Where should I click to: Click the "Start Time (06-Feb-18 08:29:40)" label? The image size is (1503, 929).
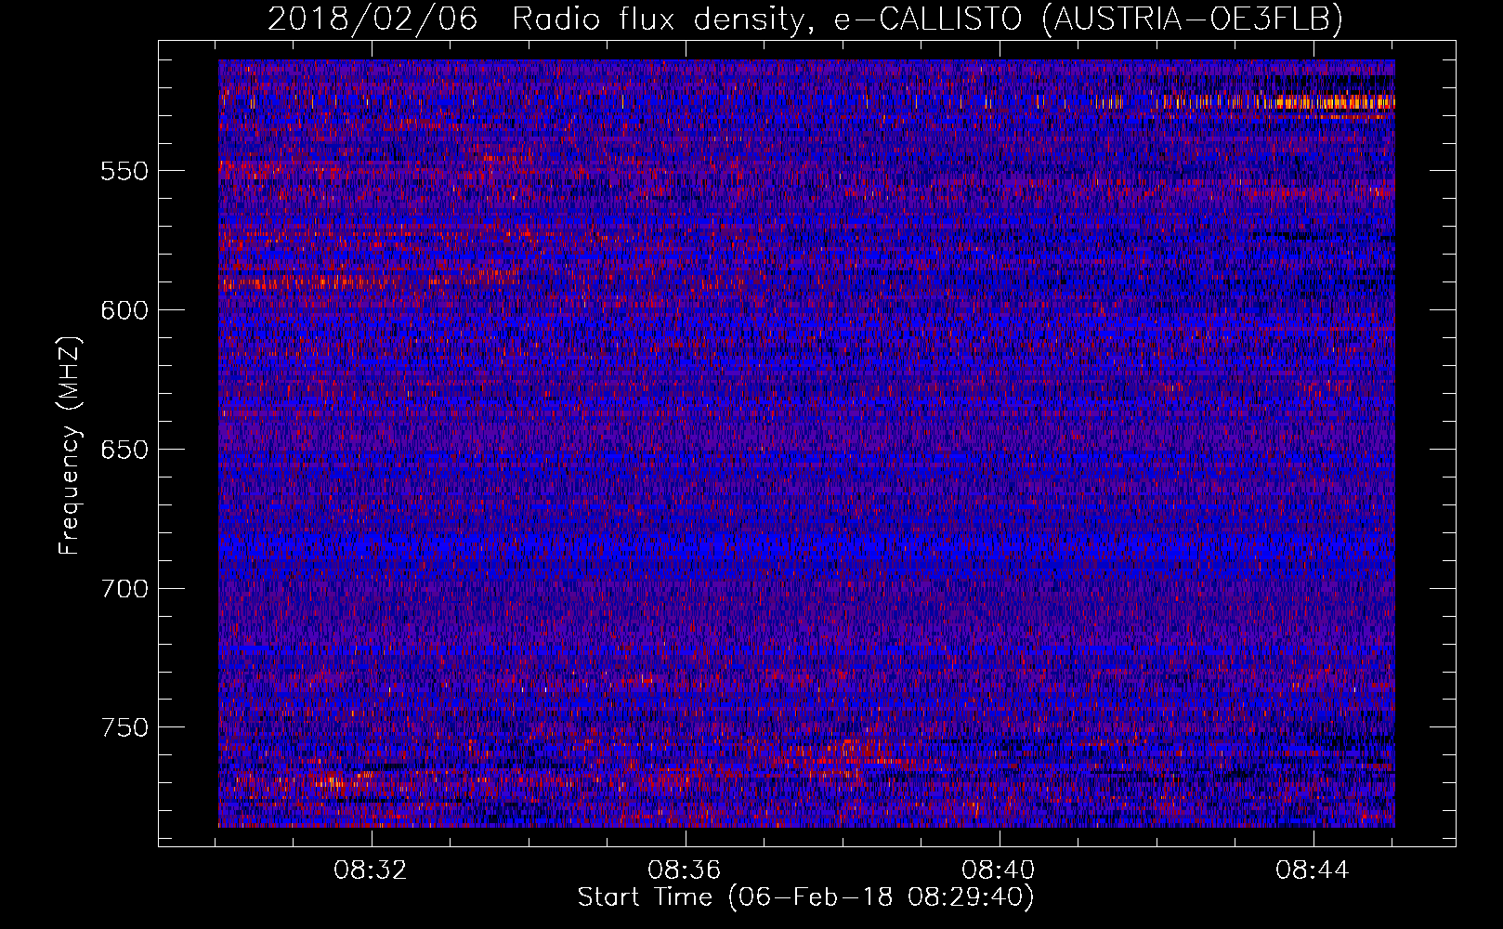tap(806, 897)
